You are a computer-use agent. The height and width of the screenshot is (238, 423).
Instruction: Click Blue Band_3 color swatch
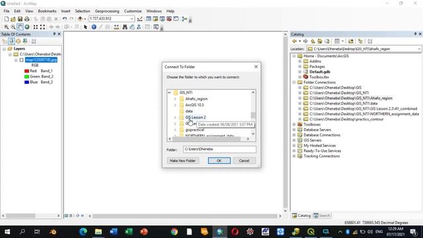(26, 82)
